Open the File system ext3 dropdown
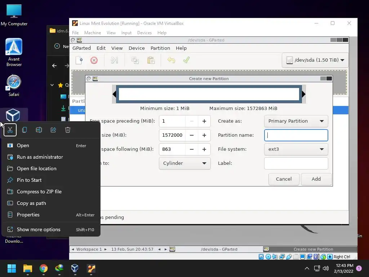The height and width of the screenshot is (277, 369). 296,149
